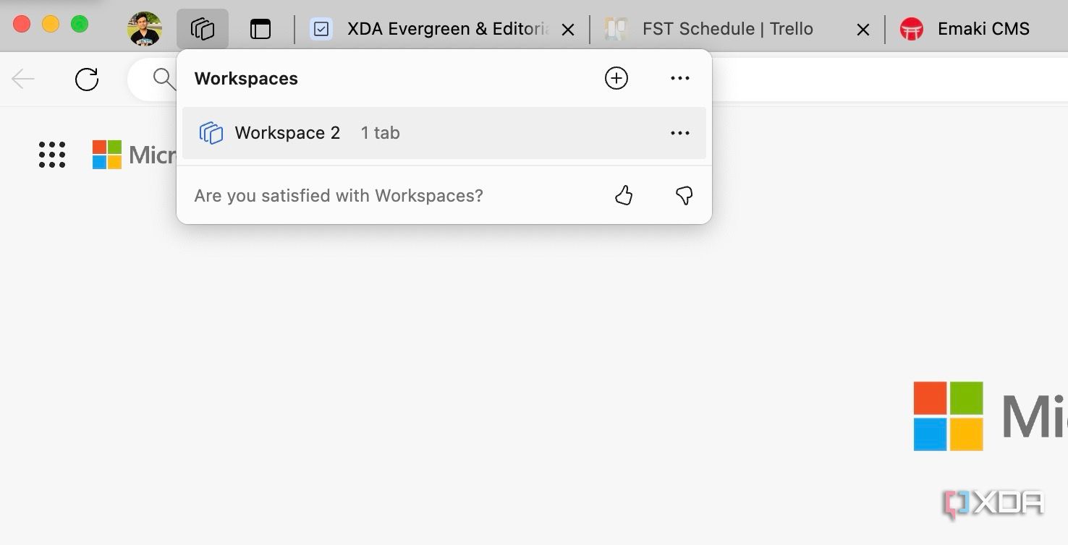Click the green macOS fullscreen button
The width and height of the screenshot is (1068, 545).
point(80,24)
